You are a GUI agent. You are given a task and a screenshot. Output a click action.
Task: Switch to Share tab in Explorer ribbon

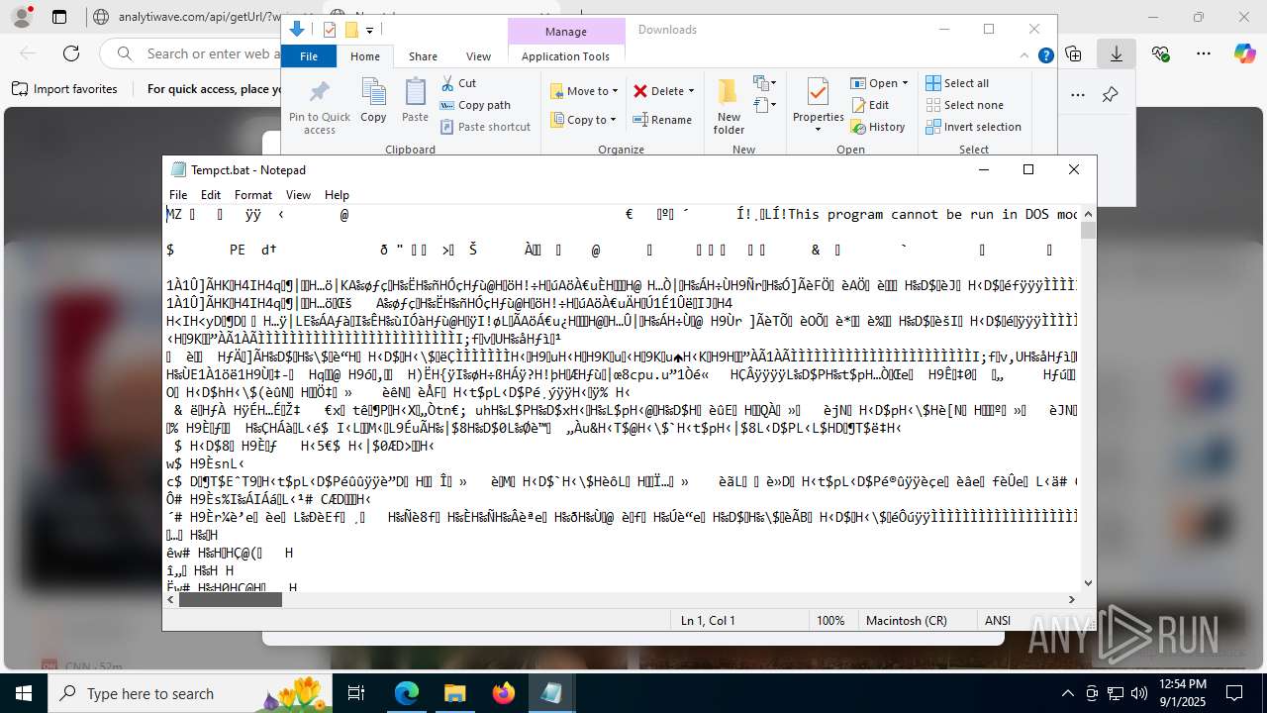423,56
